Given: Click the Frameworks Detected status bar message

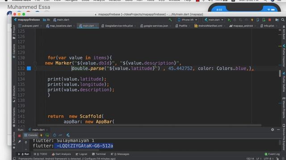Looking at the screenshot, I should click(67, 159).
